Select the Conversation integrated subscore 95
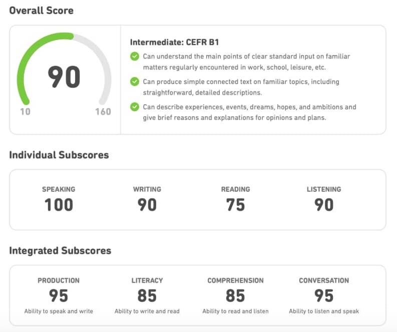 (x=324, y=295)
